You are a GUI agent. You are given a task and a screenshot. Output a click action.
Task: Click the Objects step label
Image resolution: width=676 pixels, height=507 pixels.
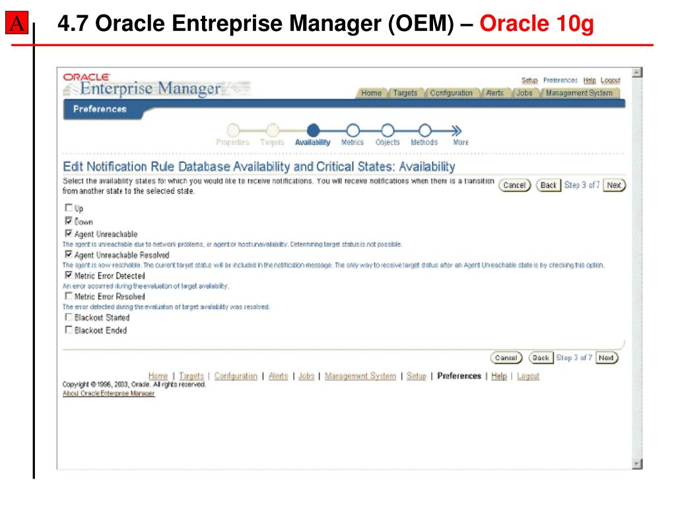pos(388,143)
